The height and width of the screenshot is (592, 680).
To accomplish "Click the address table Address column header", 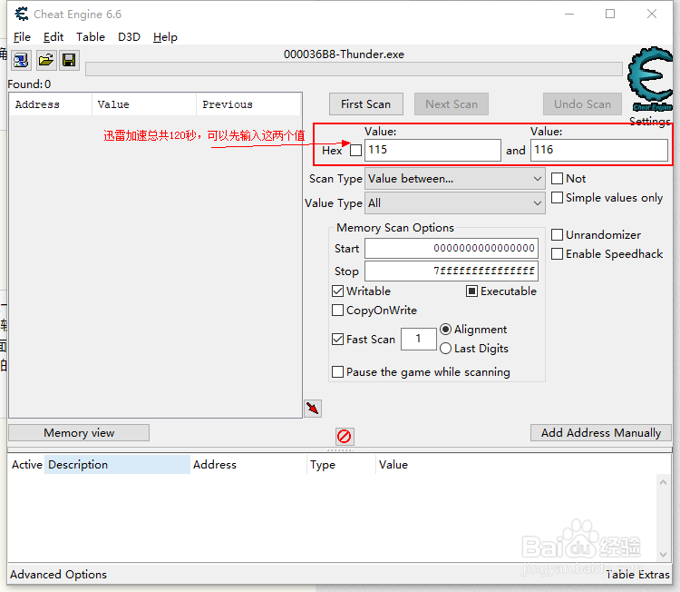I will [x=248, y=464].
